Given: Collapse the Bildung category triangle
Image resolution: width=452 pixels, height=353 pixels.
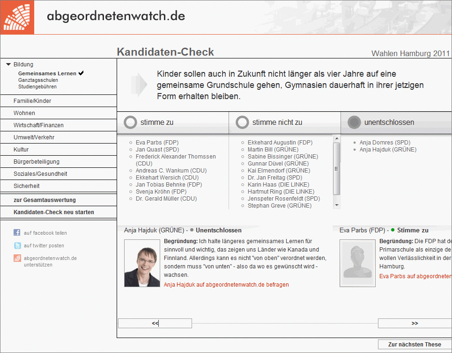Looking at the screenshot, I should 8,65.
